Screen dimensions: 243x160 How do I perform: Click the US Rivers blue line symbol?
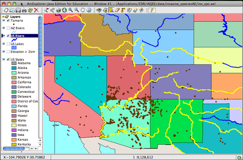tap(14, 40)
